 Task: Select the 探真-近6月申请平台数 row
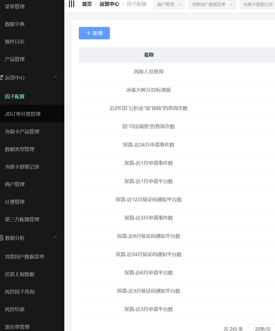(177, 273)
